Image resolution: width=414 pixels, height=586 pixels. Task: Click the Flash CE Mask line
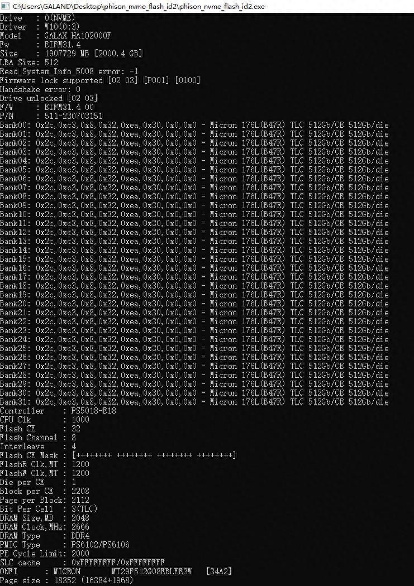(x=118, y=455)
